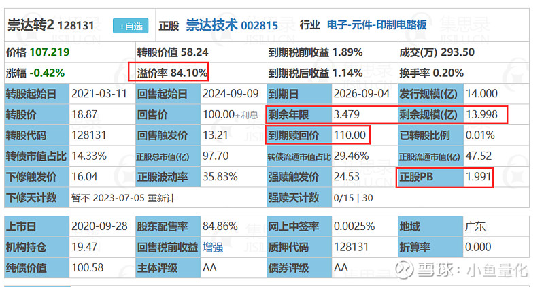Select the price value 107.219
Image resolution: width=544 pixels, height=287 pixels.
tap(50, 52)
